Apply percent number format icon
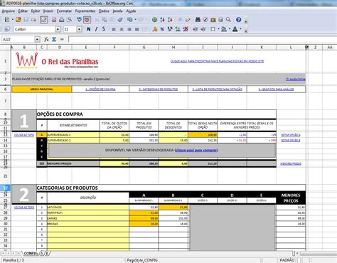This screenshot has height=263, width=337. [162, 29]
